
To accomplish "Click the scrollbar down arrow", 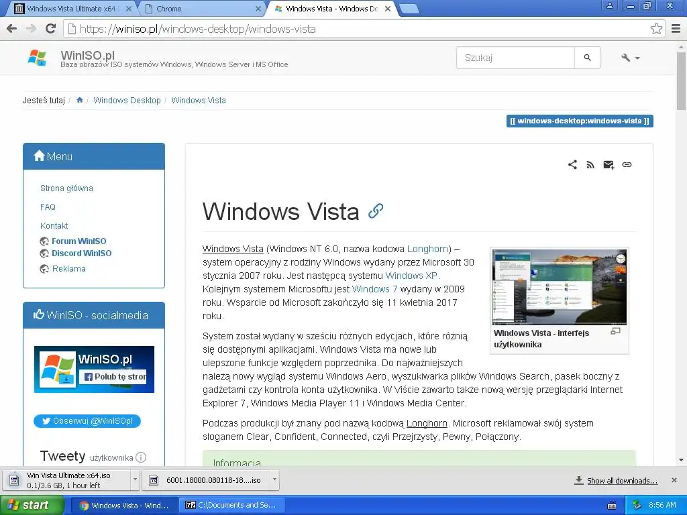I will pyautogui.click(x=682, y=460).
